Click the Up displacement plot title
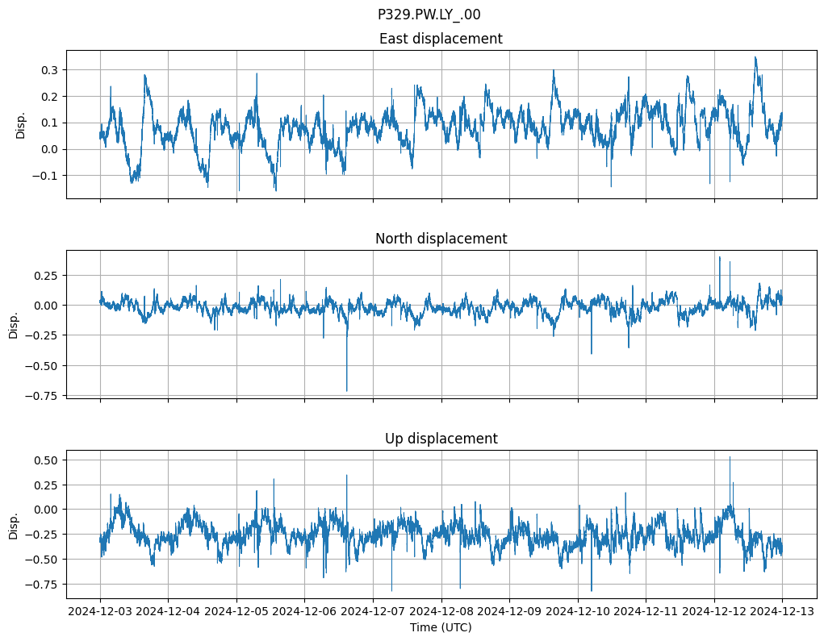 click(x=441, y=439)
